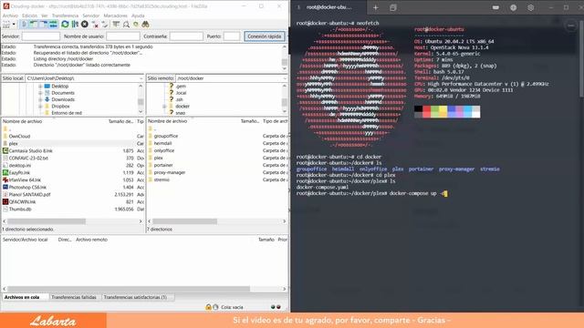The width and height of the screenshot is (584, 328).
Task: Select remote onlyoffice folder
Action: pyautogui.click(x=164, y=150)
